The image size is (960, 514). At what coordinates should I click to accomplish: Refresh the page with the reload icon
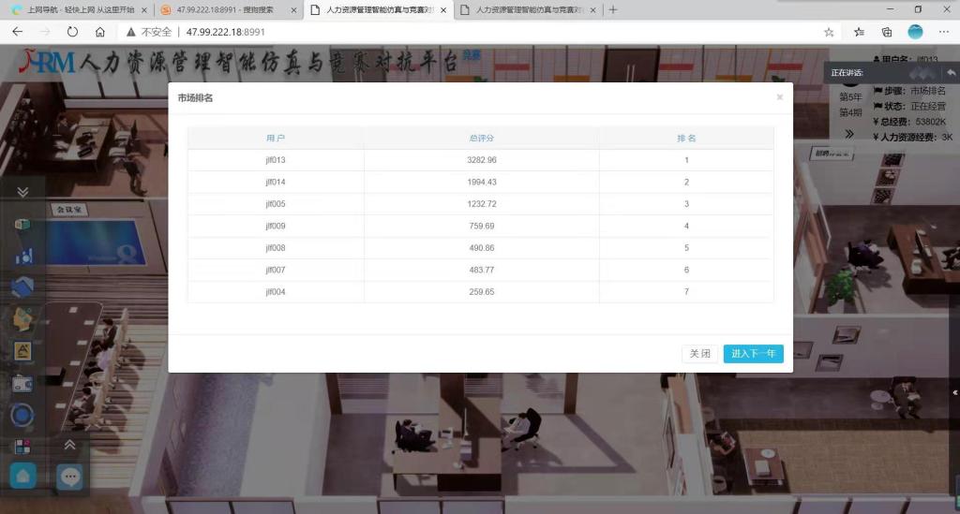click(72, 32)
